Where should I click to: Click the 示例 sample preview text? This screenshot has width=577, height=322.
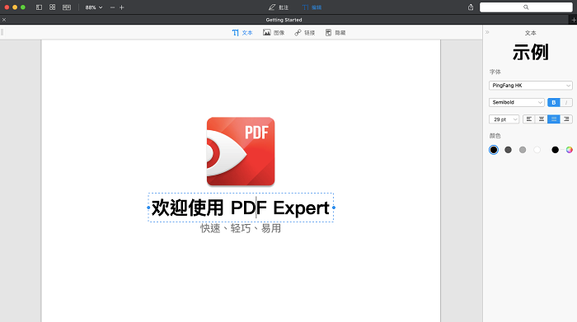pos(530,53)
